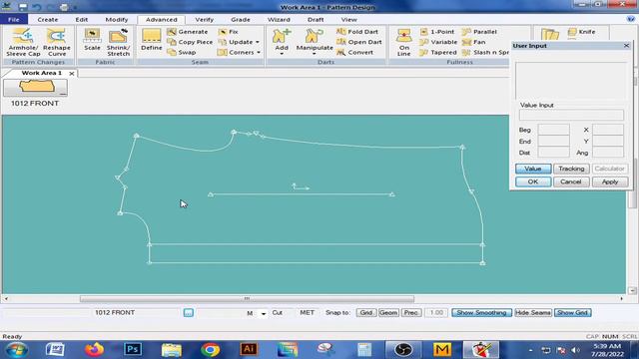Click the Dist input field
Image resolution: width=639 pixels, height=359 pixels.
[554, 153]
